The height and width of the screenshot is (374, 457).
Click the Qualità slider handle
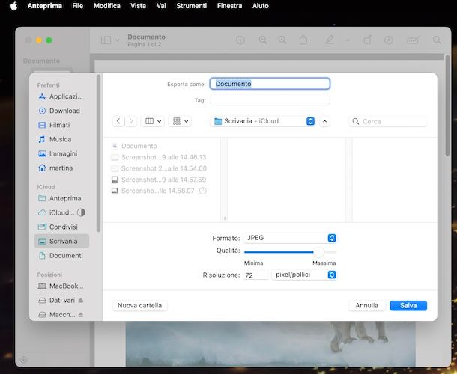[319, 252]
